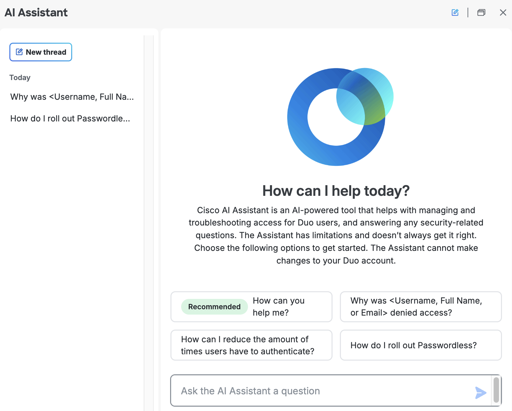Click the Recommended suggestion badge
Screen dimensions: 512x411
point(214,307)
